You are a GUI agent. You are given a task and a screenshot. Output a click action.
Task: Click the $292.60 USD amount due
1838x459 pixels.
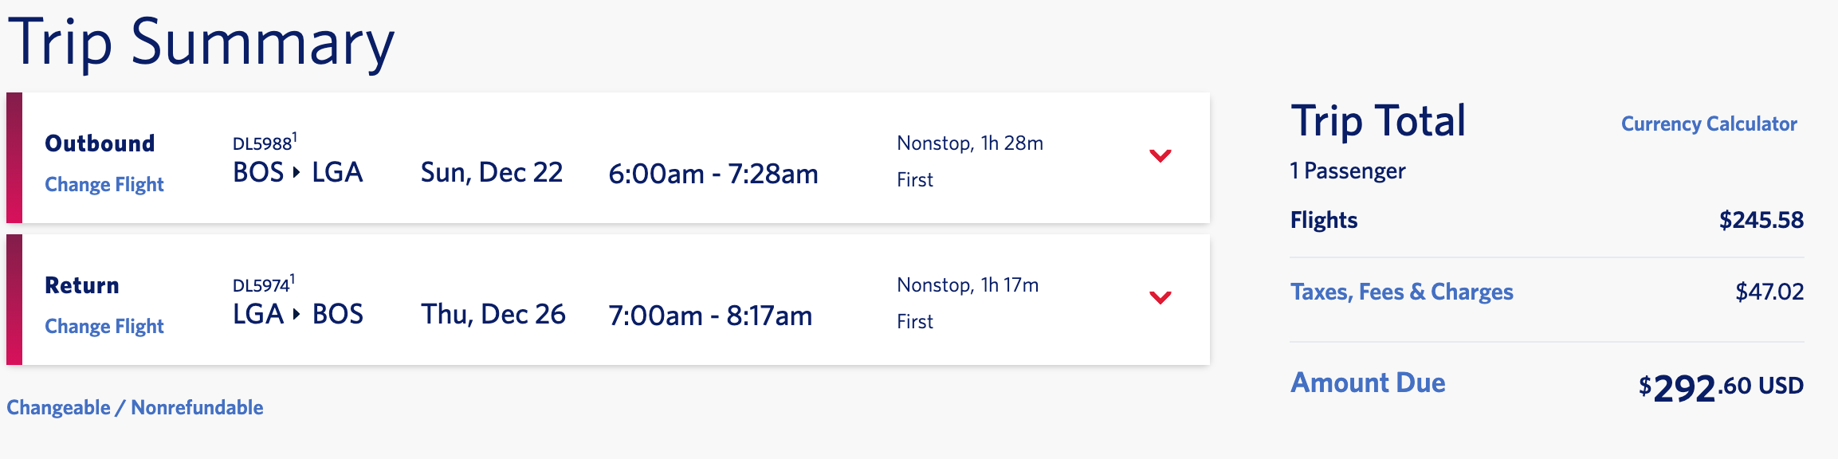(x=1720, y=388)
